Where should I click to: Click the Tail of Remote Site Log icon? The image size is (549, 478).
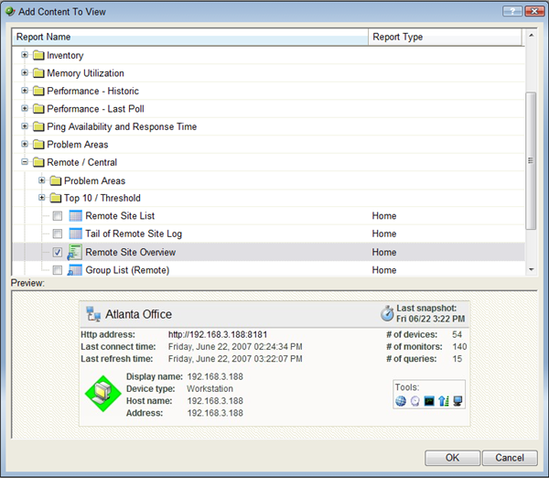(75, 234)
